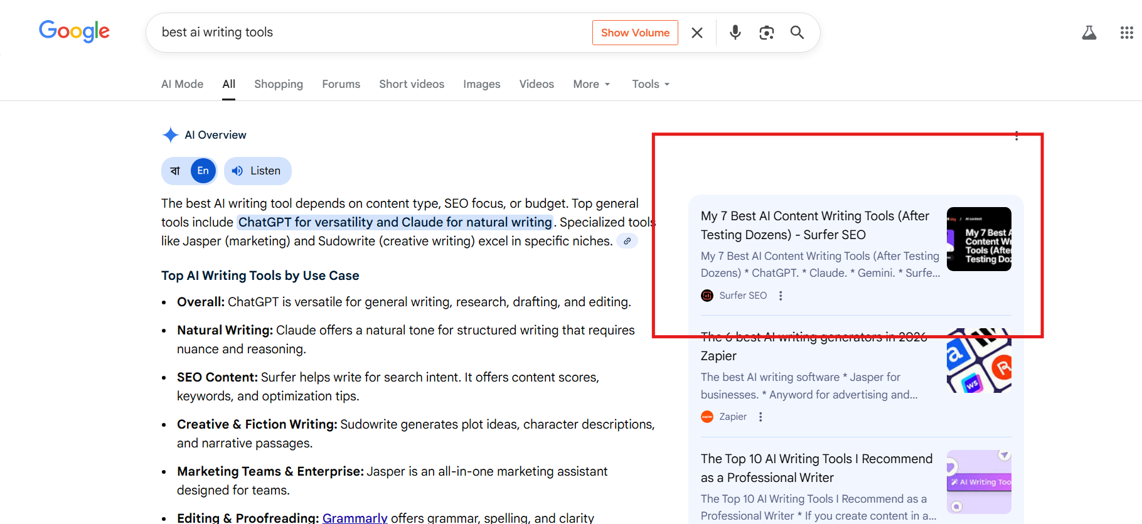Image resolution: width=1142 pixels, height=524 pixels.
Task: Open the Grammarly link
Action: coord(355,518)
